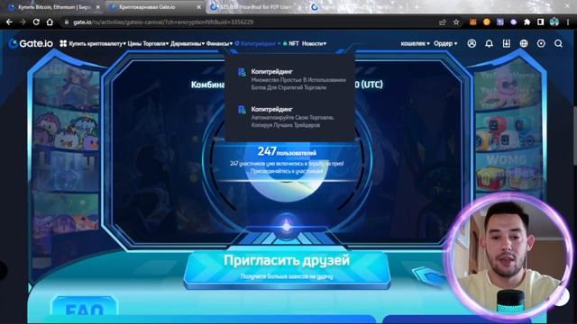577x324 pixels.
Task: Open the notifications bell icon
Action: tap(489, 43)
